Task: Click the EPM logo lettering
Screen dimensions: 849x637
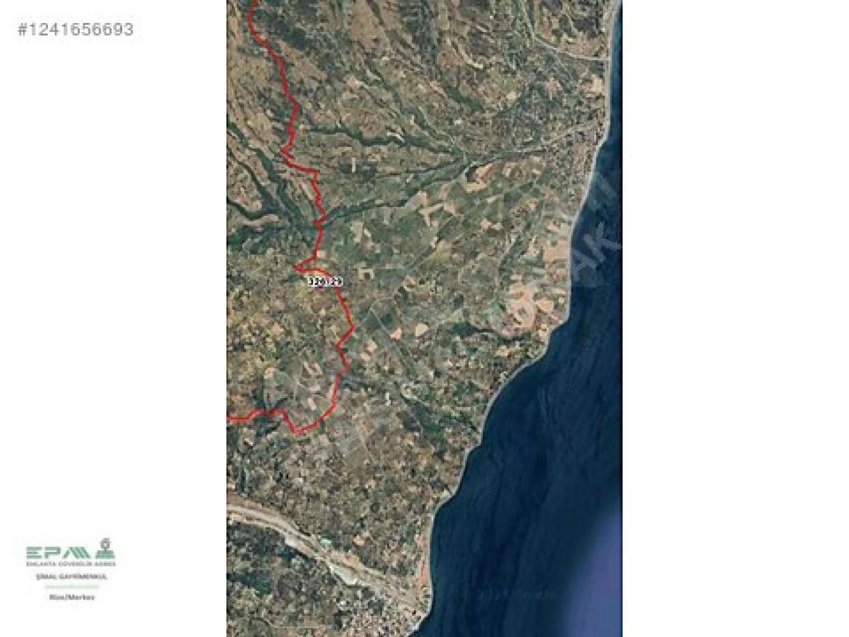Action: pyautogui.click(x=58, y=552)
